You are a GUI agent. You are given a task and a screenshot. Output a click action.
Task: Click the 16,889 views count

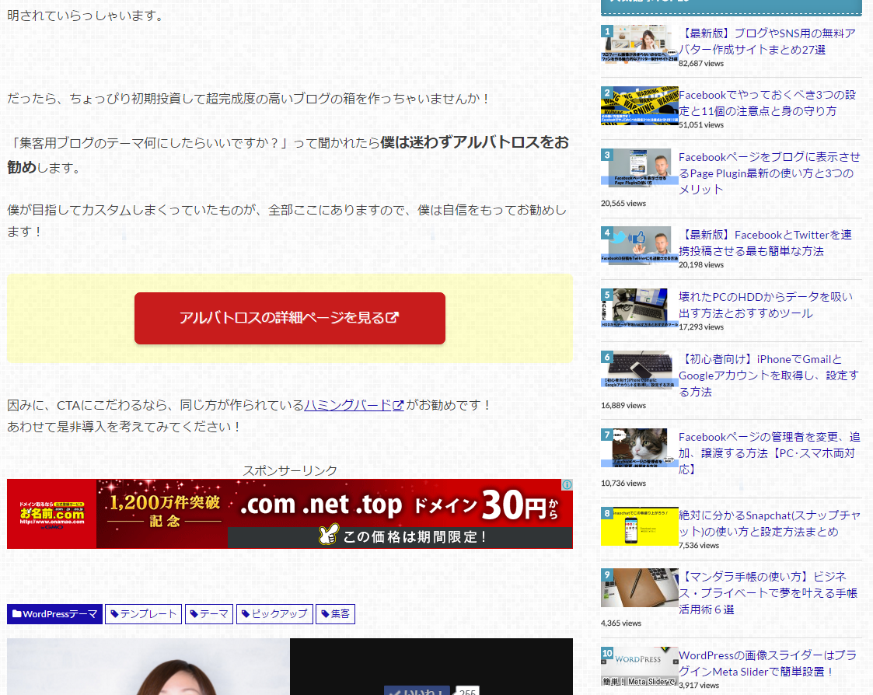623,406
